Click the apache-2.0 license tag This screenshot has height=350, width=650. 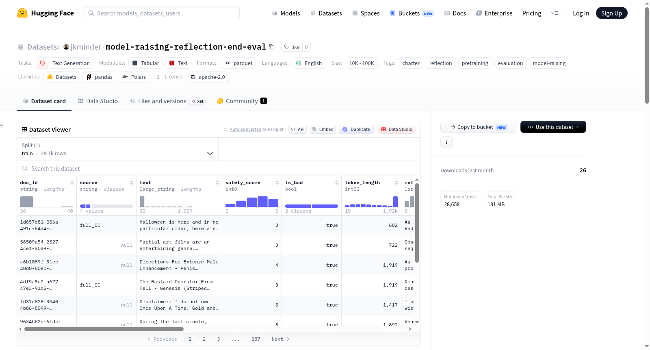click(x=208, y=77)
